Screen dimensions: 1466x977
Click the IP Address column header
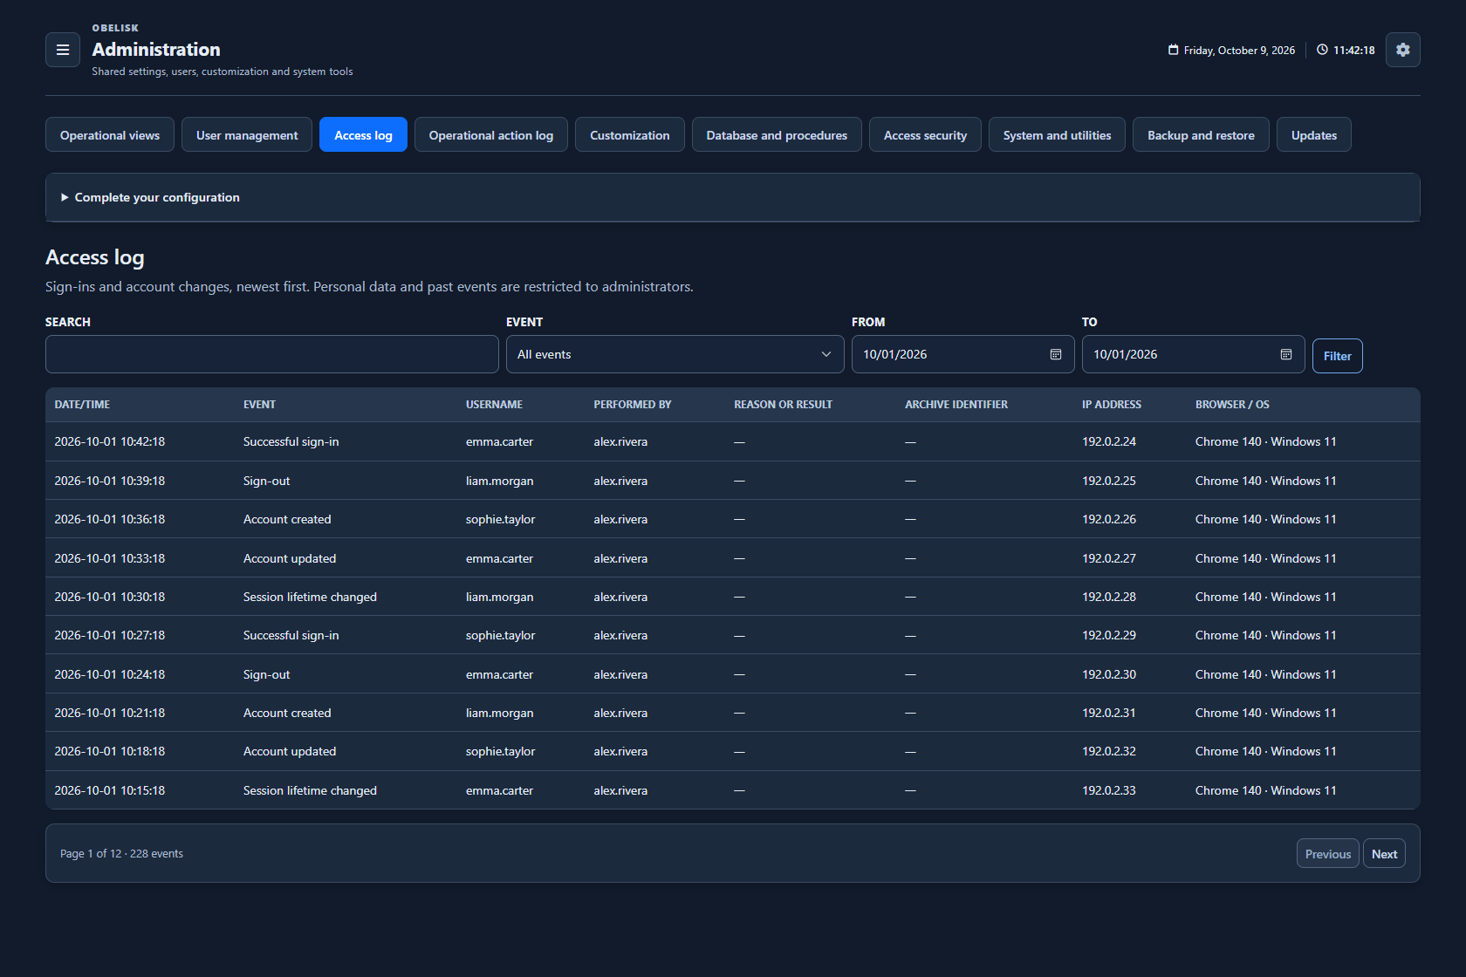coord(1112,405)
